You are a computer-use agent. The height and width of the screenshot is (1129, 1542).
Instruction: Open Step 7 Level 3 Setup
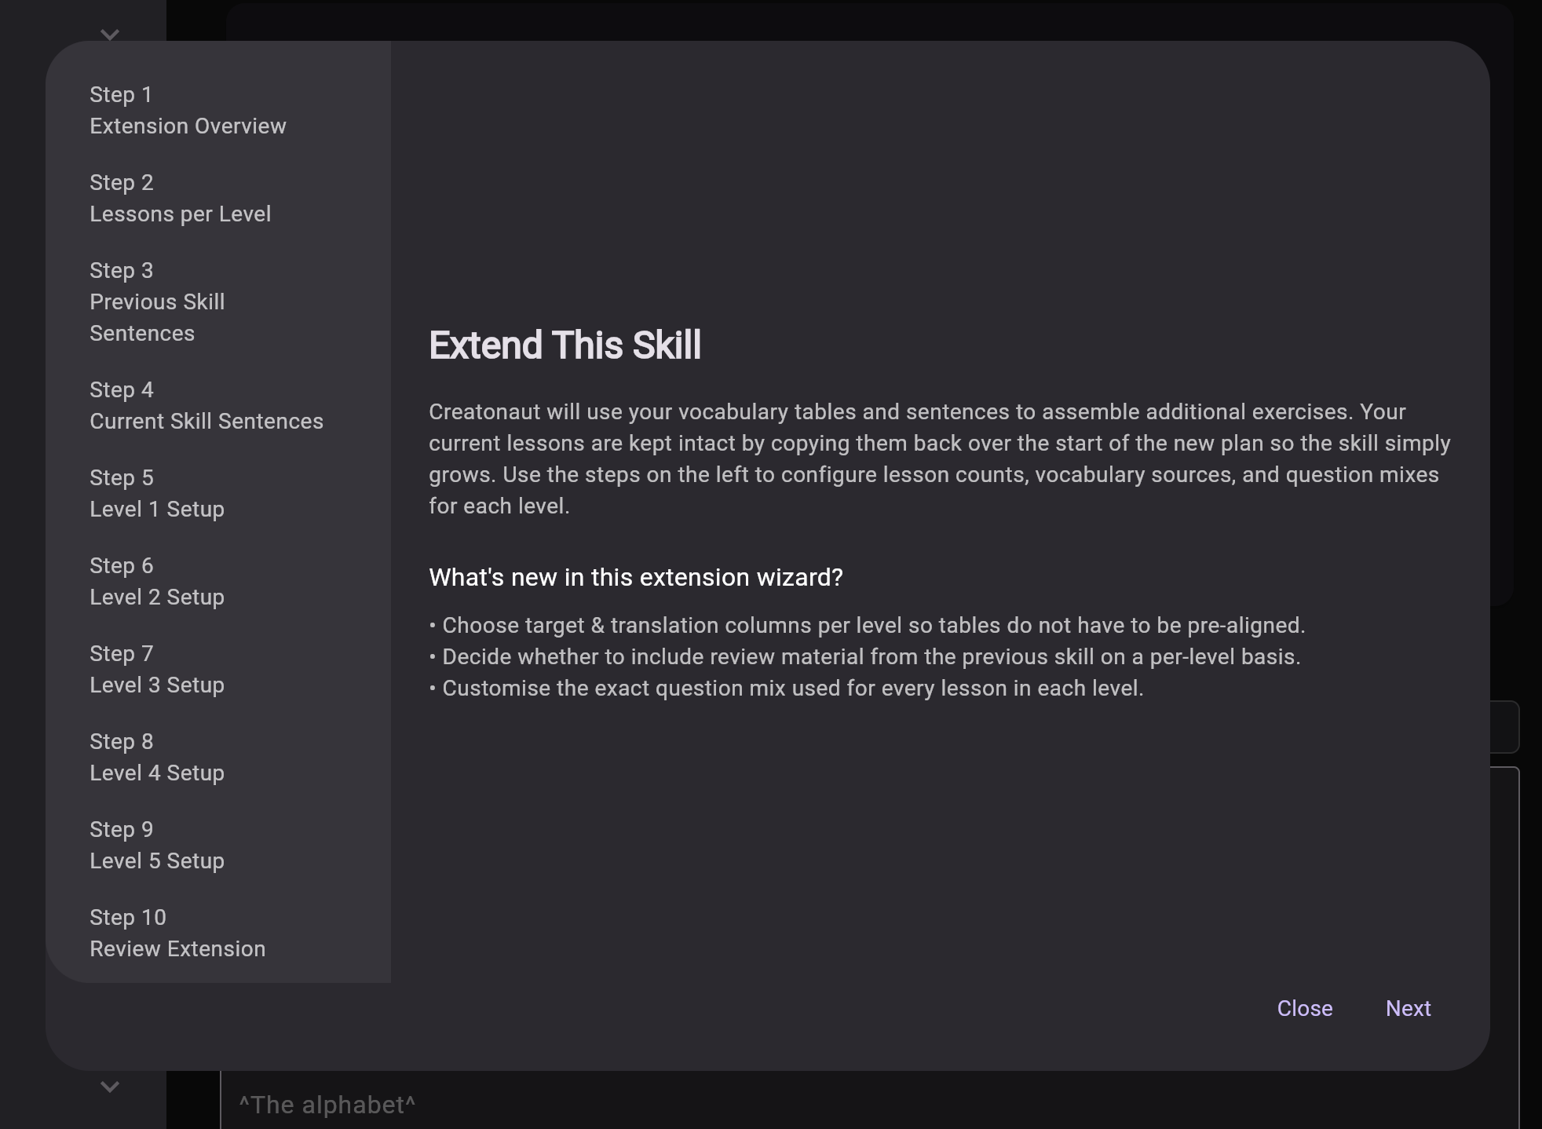(x=157, y=670)
